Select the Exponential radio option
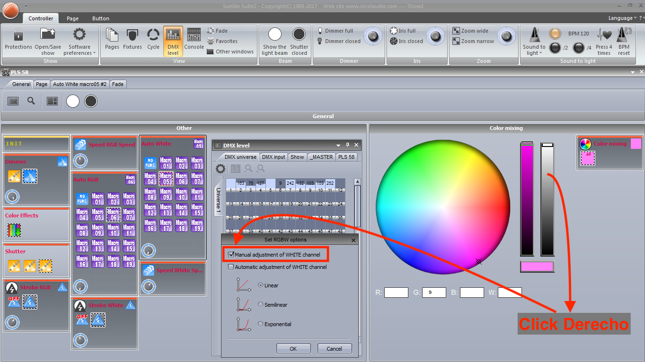Viewport: 645px width, 362px height. [260, 324]
